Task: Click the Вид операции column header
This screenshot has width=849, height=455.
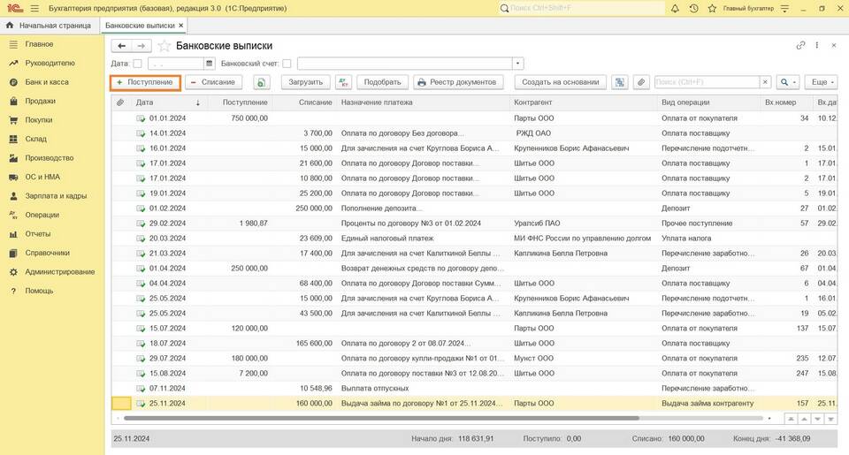Action: (708, 102)
